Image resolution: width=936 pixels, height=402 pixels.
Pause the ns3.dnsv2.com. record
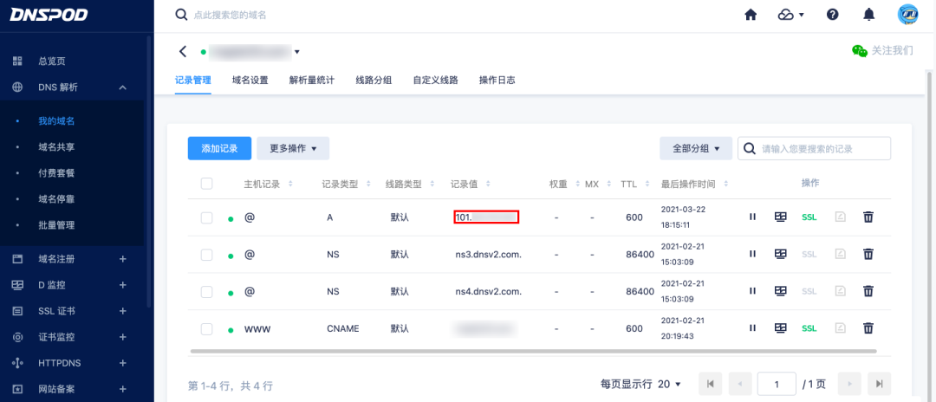coord(753,254)
